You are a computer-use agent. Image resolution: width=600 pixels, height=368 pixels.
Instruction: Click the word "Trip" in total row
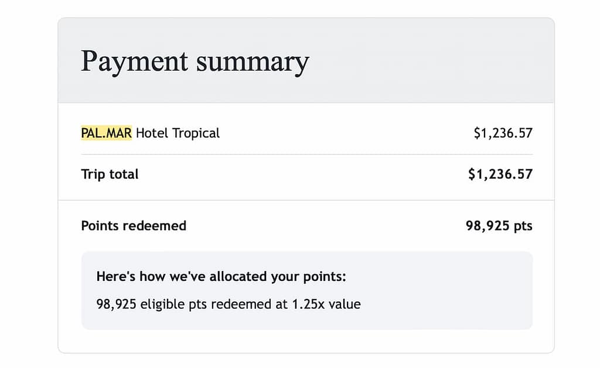[x=93, y=174]
